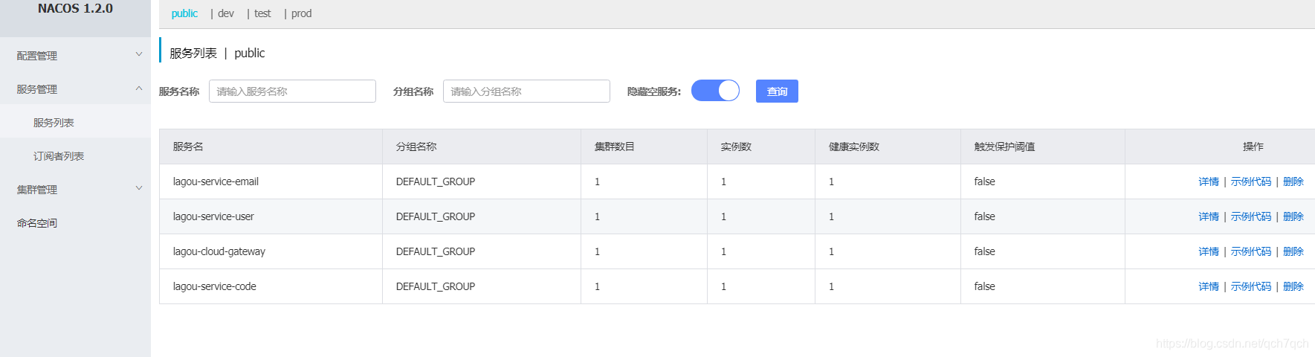
Task: Expand the 配置管理 menu chevron
Action: coord(138,54)
